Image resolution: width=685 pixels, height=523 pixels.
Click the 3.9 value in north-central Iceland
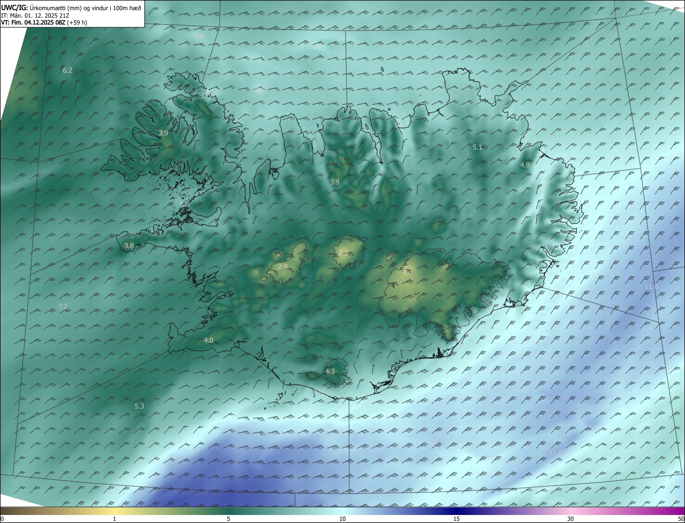click(334, 182)
